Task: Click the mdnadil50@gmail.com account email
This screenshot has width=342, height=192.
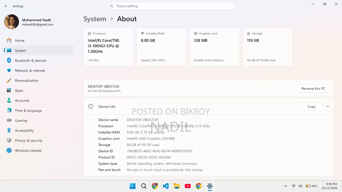Action: (38, 24)
